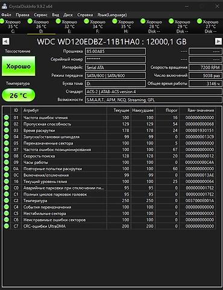Click the CrystalDiskInfo app icon in title bar
Screen dimensions: 223x290
[4, 6]
